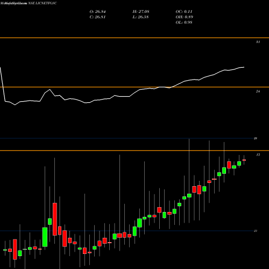
Task: Click the axis label '31'
Action: tap(258, 42)
